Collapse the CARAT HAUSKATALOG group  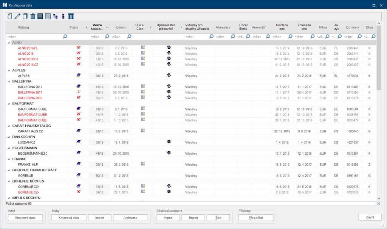[x=9, y=126]
